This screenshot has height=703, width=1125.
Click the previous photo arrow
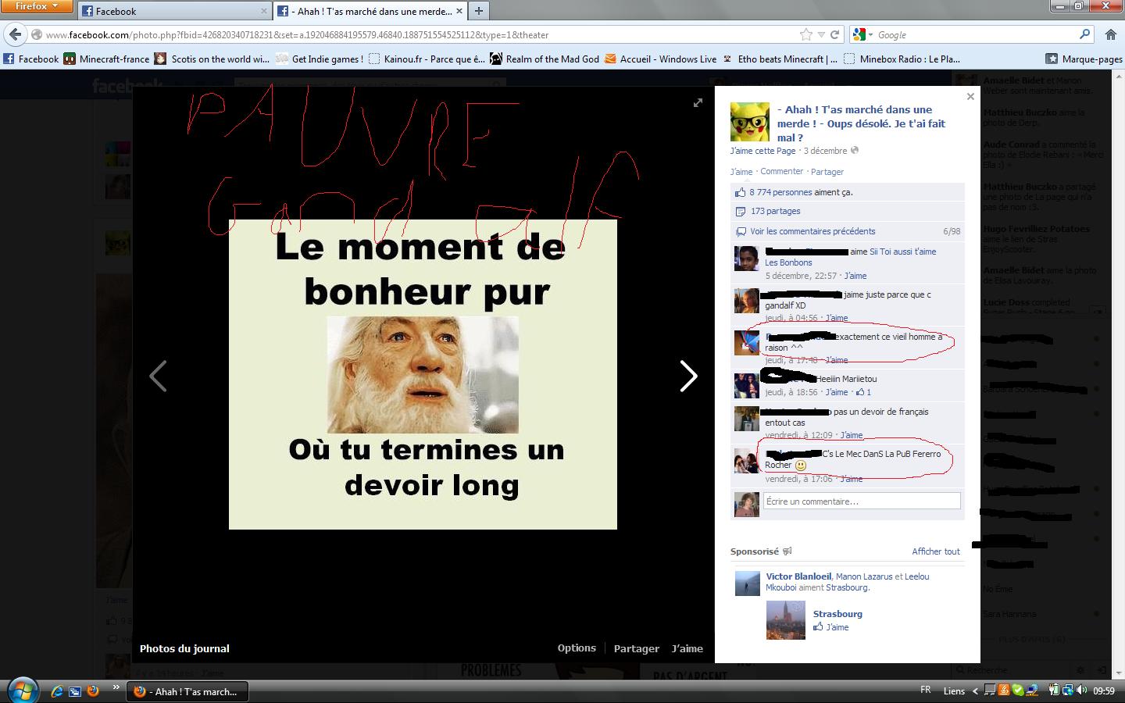pos(158,376)
